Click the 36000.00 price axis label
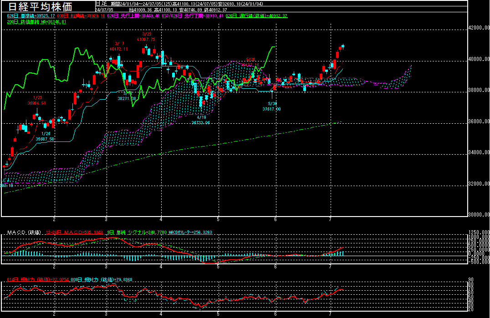This screenshot has height=318, width=490. tap(479, 121)
